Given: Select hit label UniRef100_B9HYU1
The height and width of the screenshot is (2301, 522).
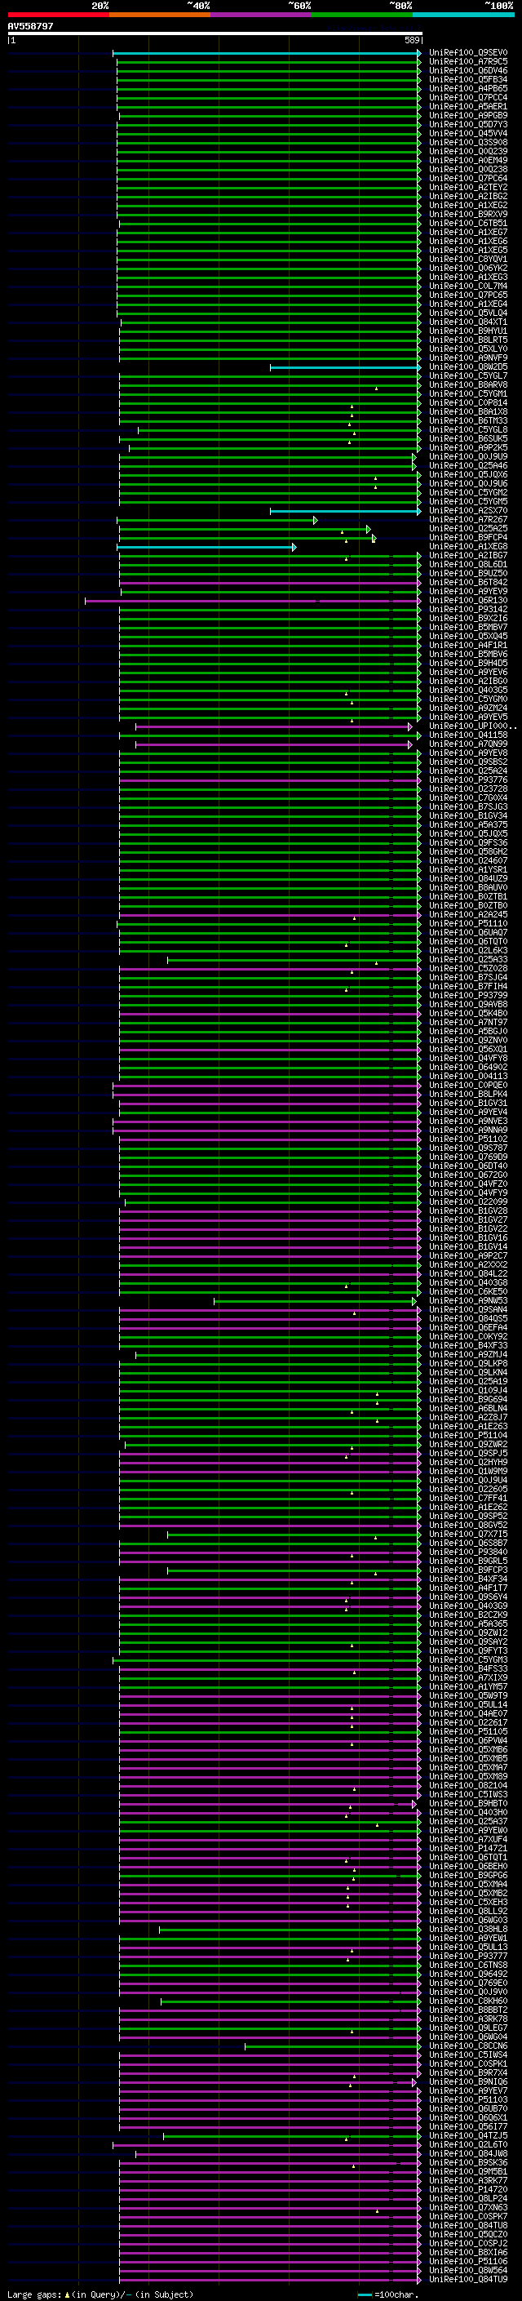Looking at the screenshot, I should (x=467, y=331).
